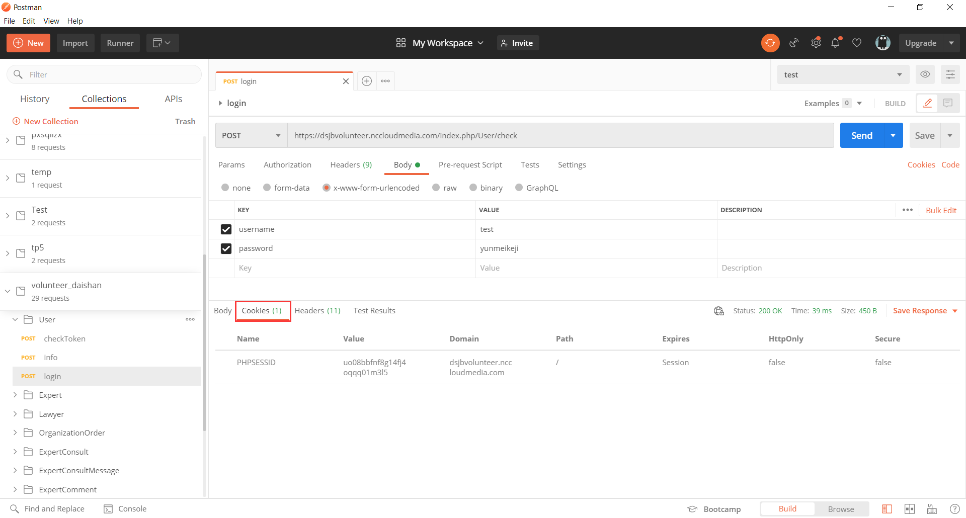Open the Console panel

coord(125,509)
